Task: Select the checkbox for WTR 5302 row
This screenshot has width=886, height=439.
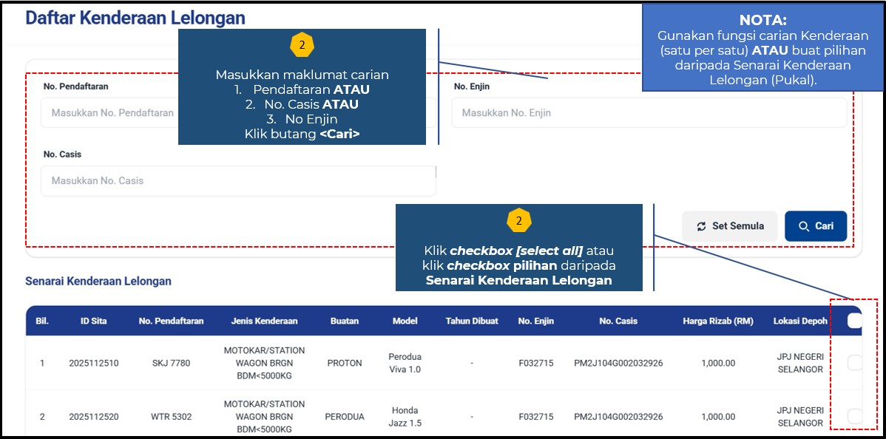Action: 854,416
